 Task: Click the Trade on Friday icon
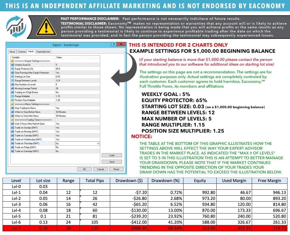click(x=12, y=147)
